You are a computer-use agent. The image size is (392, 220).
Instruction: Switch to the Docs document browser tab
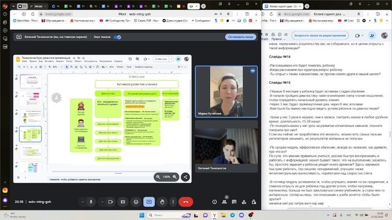click(282, 6)
